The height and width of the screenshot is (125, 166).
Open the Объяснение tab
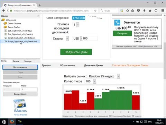[x=67, y=65]
